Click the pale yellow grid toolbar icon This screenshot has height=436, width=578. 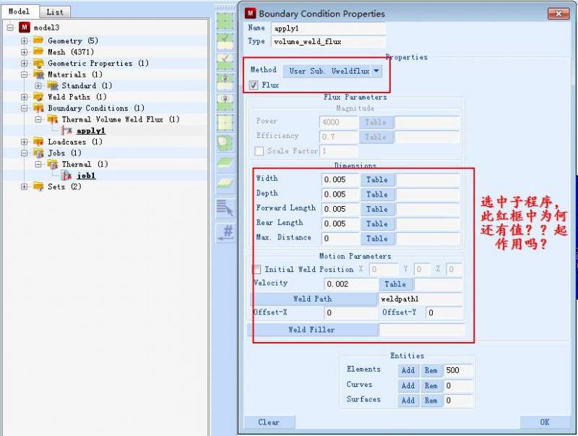[x=225, y=122]
